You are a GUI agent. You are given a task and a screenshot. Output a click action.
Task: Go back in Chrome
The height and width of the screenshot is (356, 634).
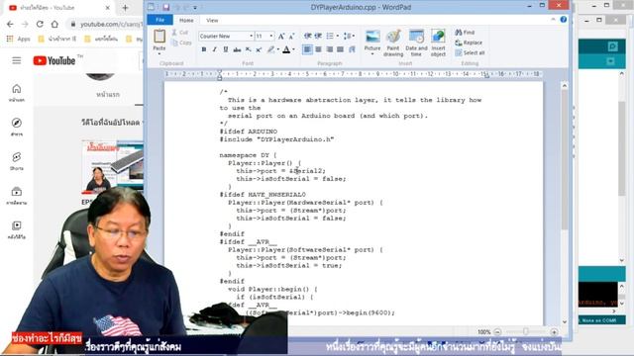click(10, 24)
